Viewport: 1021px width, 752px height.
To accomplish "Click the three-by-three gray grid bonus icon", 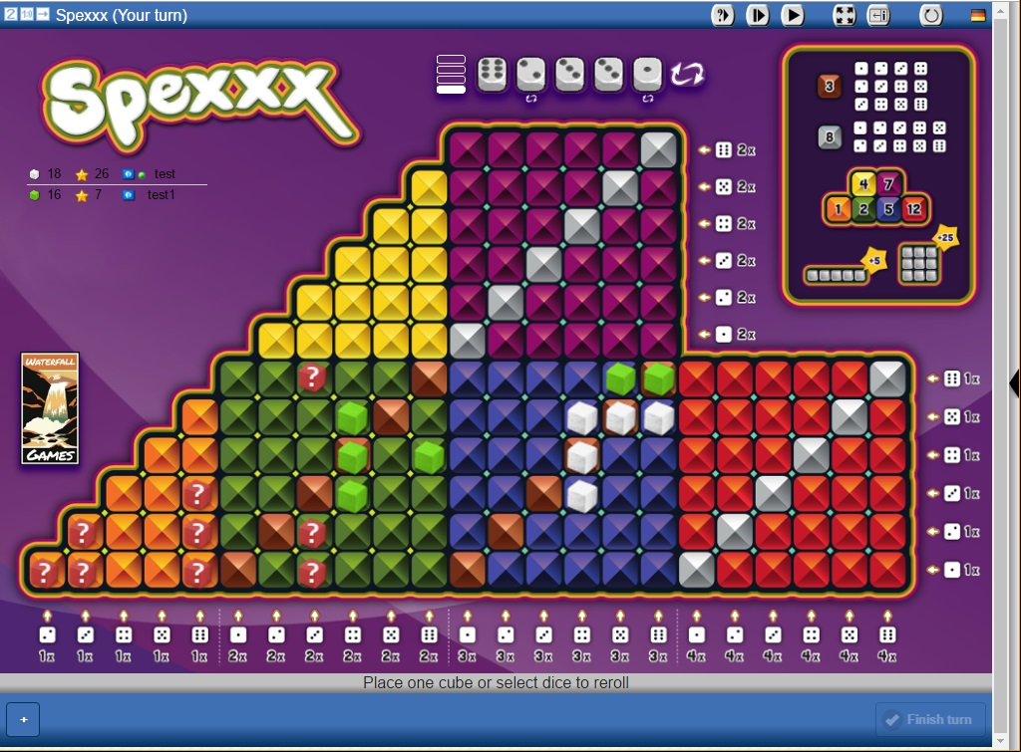I will (918, 264).
